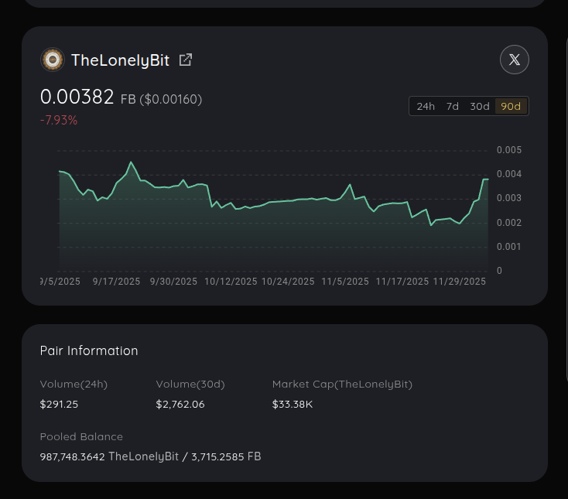Click the Volume(24h) label
The image size is (568, 499).
pyautogui.click(x=74, y=385)
